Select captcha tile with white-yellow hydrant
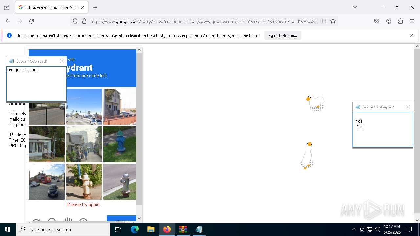This screenshot has height=236, width=420. pos(84,182)
